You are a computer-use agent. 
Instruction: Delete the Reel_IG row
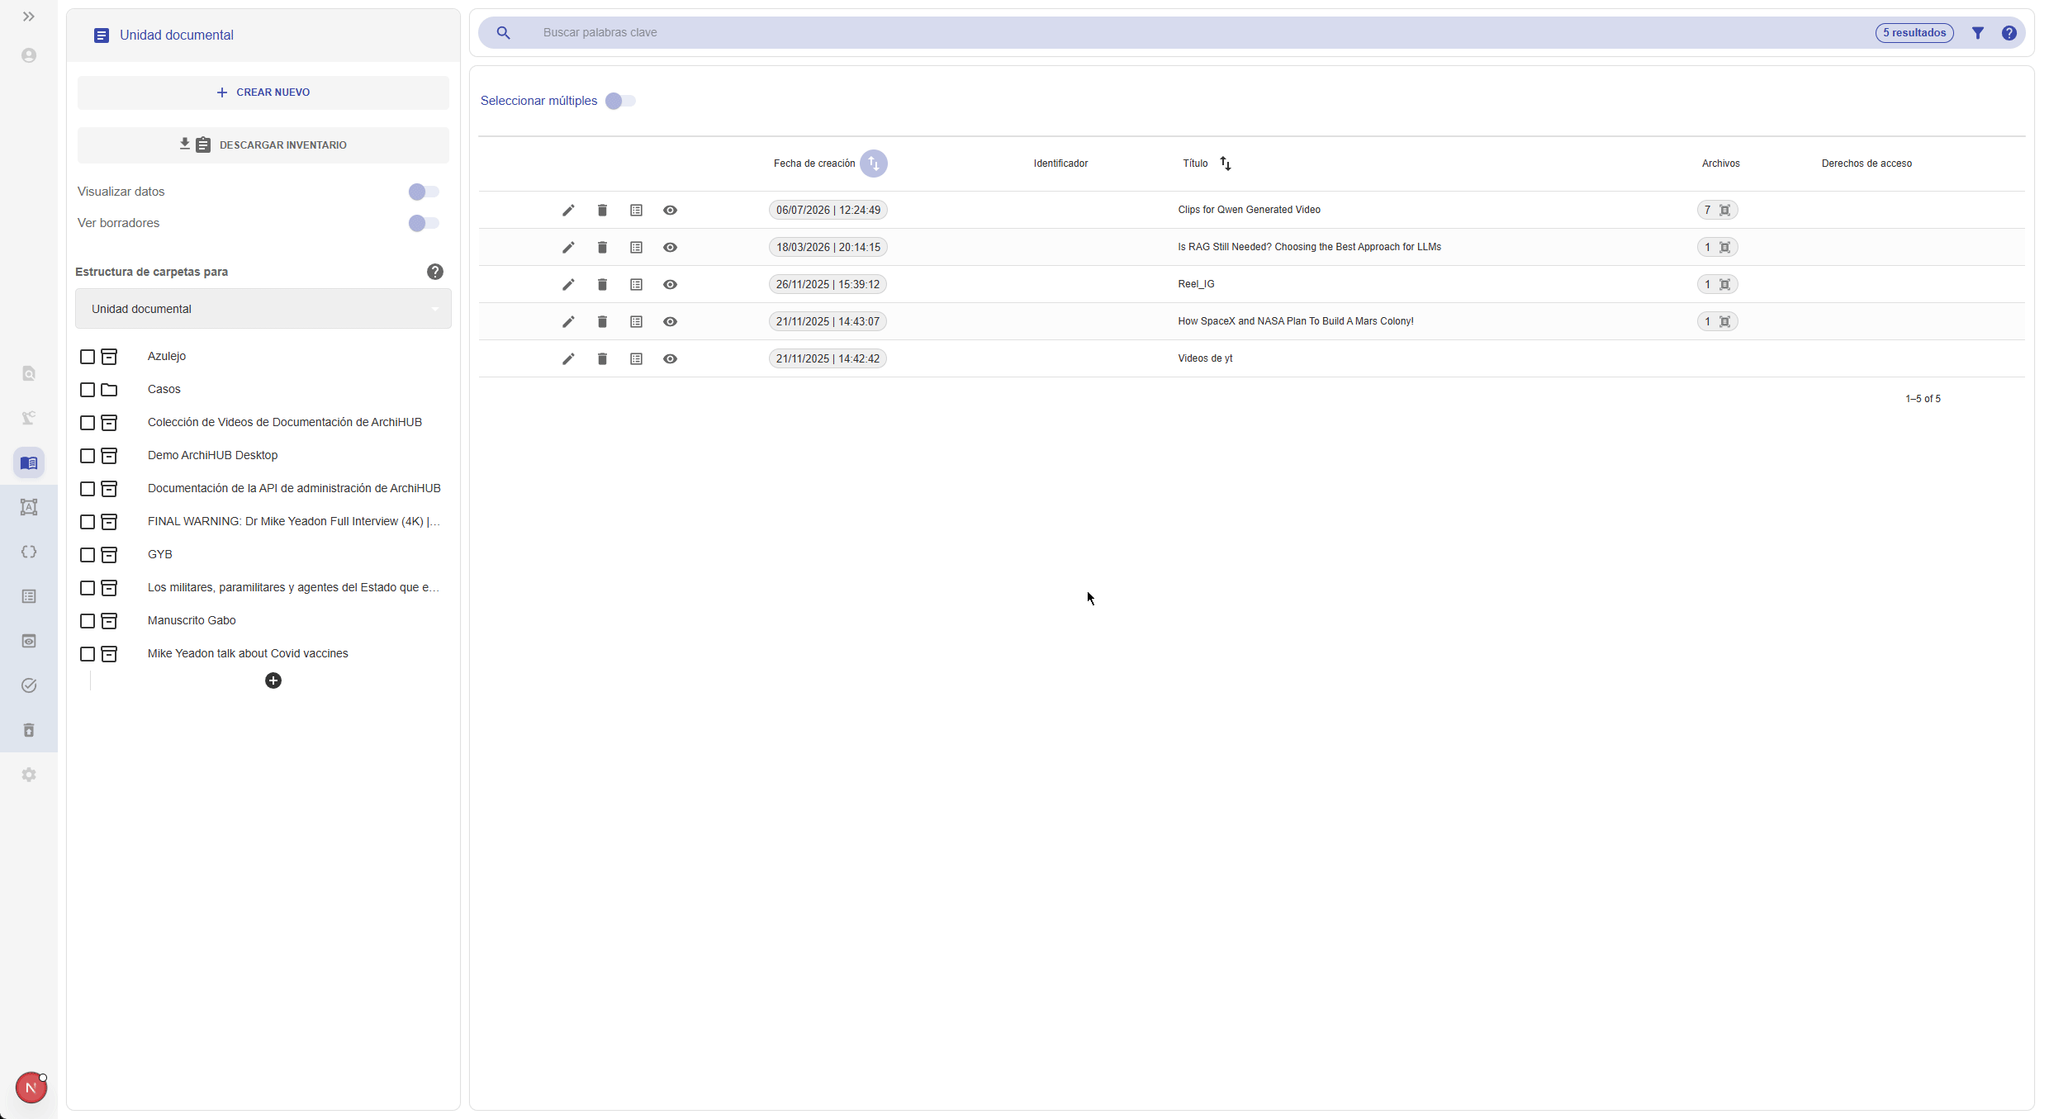602,284
